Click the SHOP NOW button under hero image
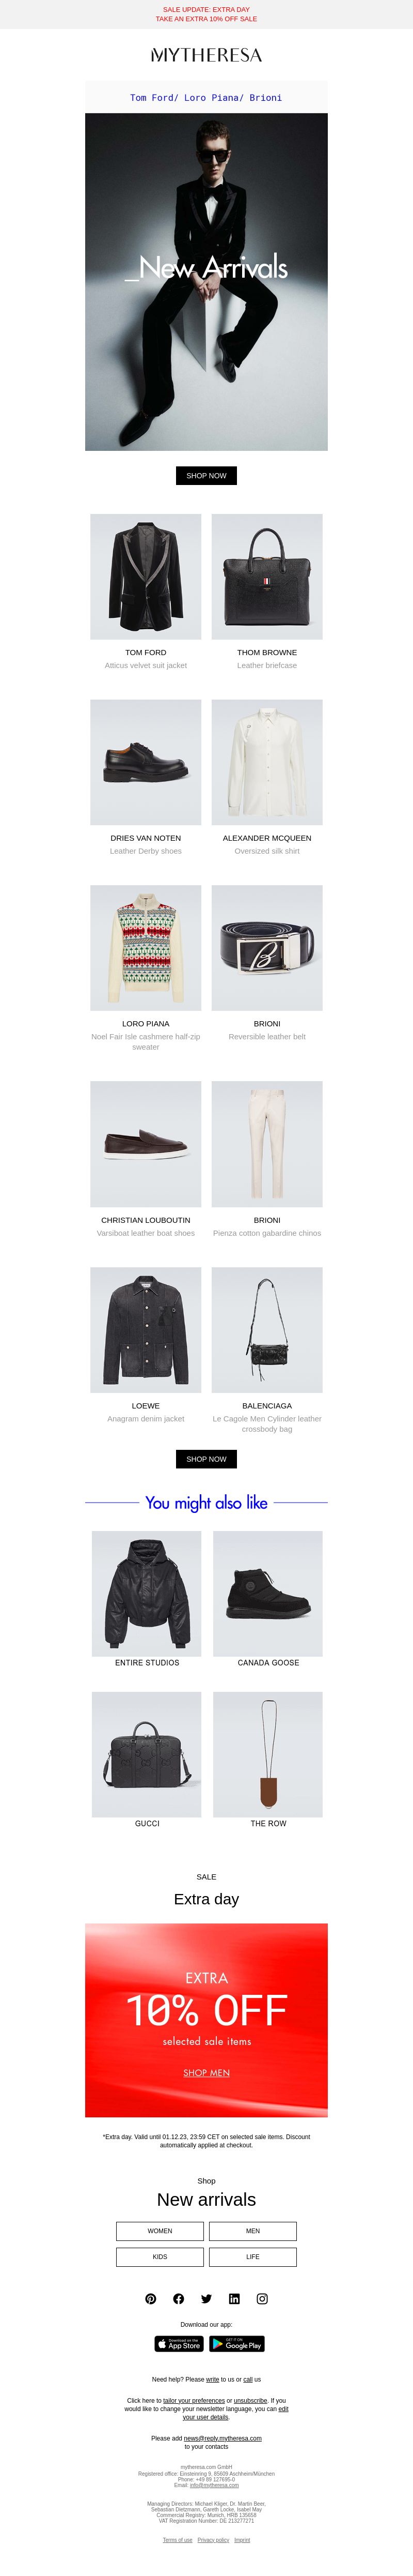 pyautogui.click(x=206, y=476)
